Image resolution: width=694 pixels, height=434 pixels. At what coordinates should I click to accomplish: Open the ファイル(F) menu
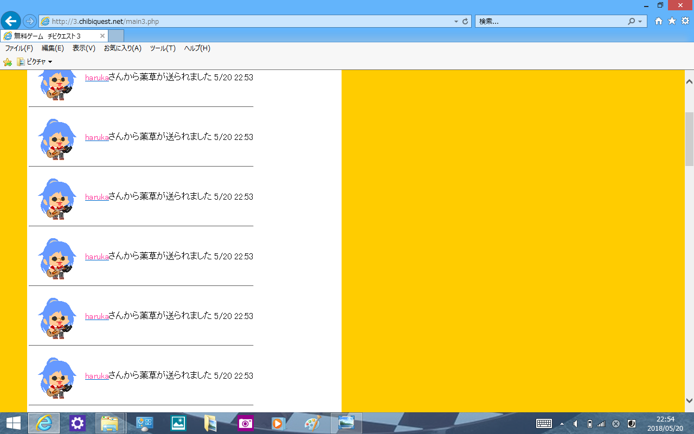[x=19, y=48]
